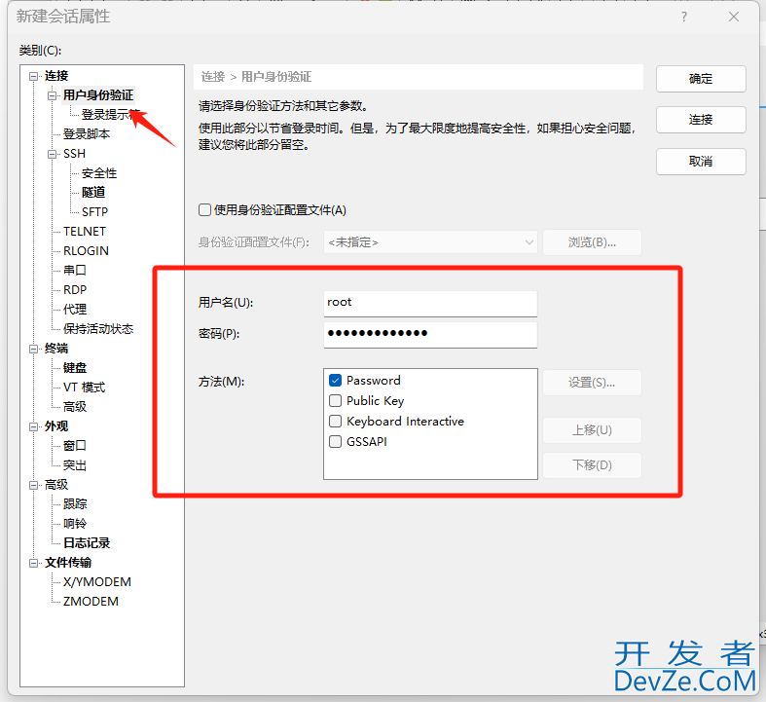Select 窗口 tree item
The height and width of the screenshot is (702, 766).
click(75, 446)
